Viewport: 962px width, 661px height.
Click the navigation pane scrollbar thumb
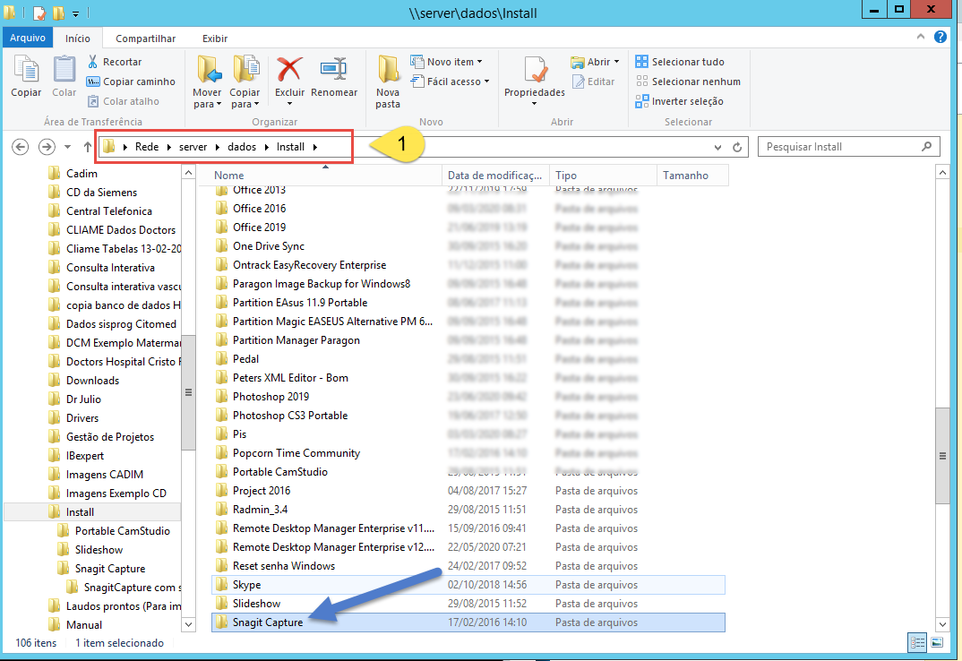188,392
